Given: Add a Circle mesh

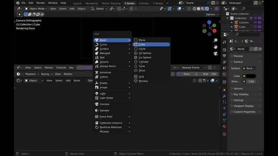Looking at the screenshot, I should click(151, 49).
